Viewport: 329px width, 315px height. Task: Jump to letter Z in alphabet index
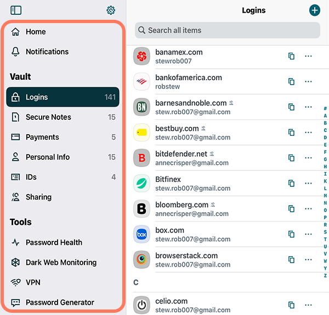(325, 275)
